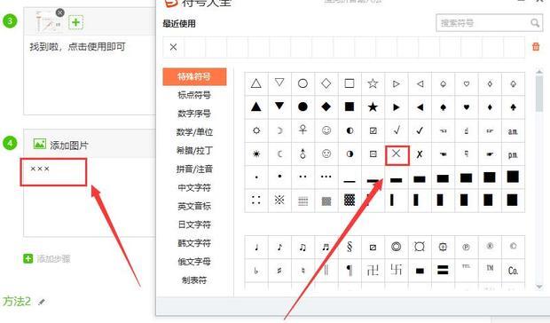Focus the 搜索符号 search field
550x323 pixels.
[483, 23]
